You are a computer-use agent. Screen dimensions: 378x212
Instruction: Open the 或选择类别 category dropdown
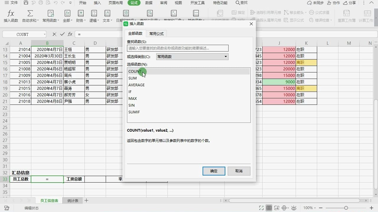225,57
